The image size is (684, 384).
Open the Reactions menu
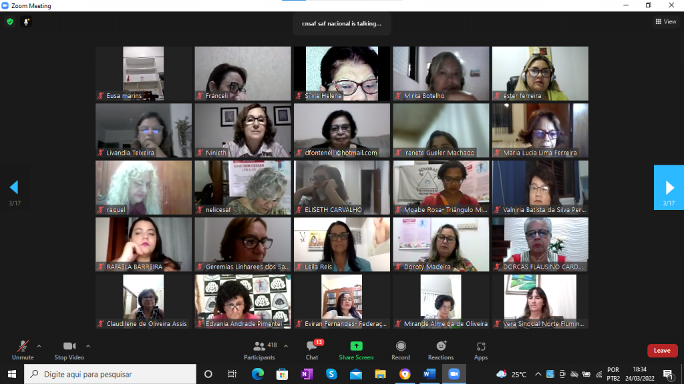coord(441,350)
